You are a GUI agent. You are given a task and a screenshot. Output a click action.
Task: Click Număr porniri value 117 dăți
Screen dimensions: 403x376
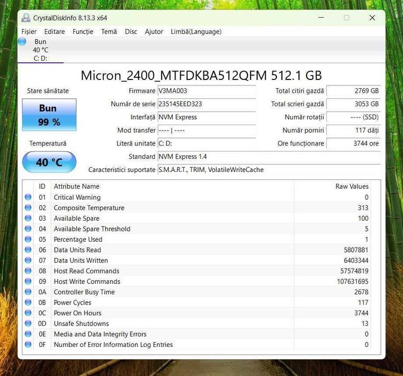(x=354, y=130)
